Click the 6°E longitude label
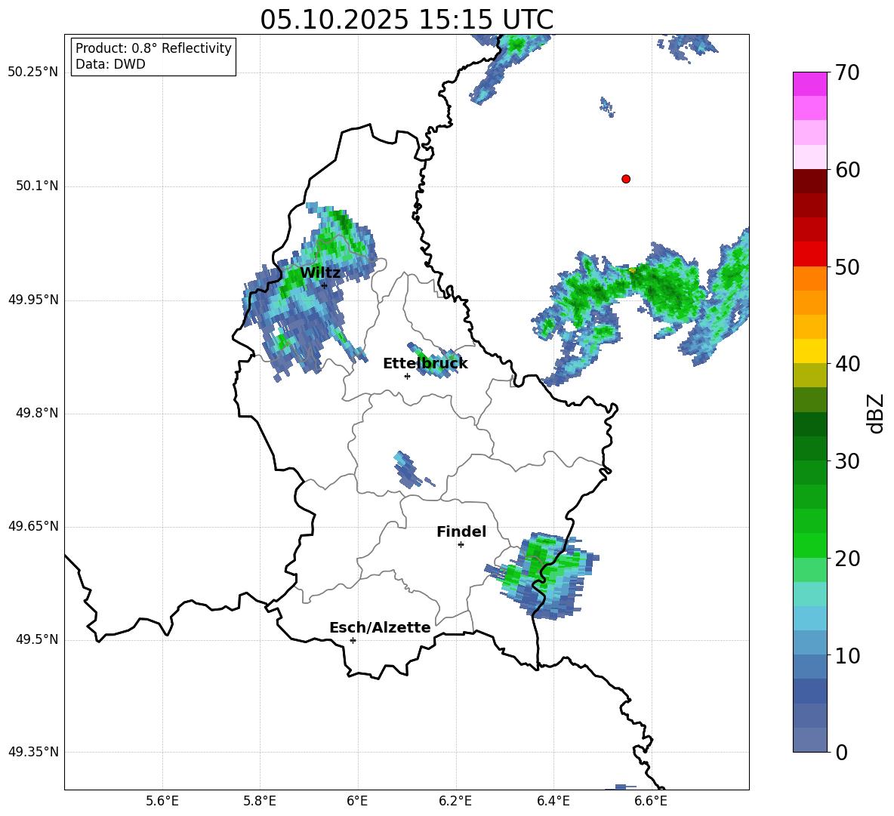The width and height of the screenshot is (894, 816). (x=357, y=801)
